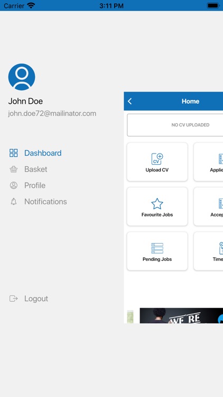The image size is (223, 397).
Task: Select the Profile person icon
Action: pos(14,185)
